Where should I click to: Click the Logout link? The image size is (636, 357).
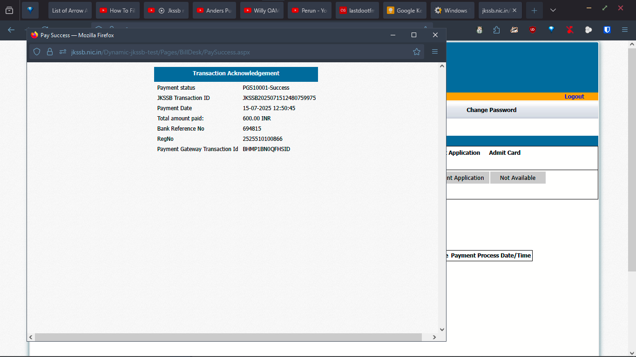click(x=574, y=97)
